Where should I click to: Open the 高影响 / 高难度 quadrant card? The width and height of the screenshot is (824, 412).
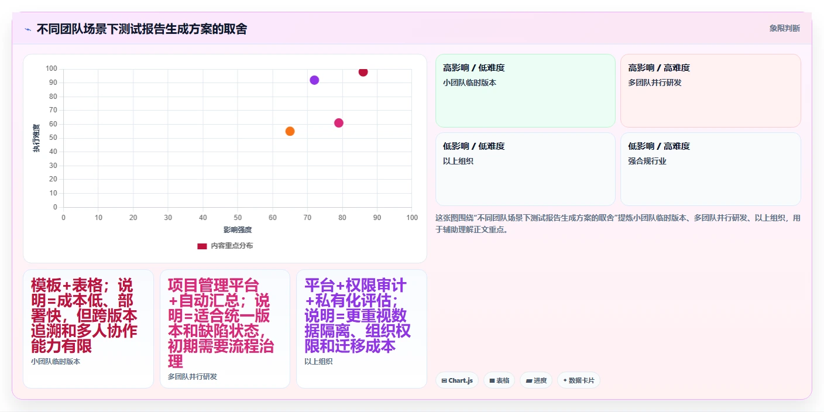pos(710,91)
